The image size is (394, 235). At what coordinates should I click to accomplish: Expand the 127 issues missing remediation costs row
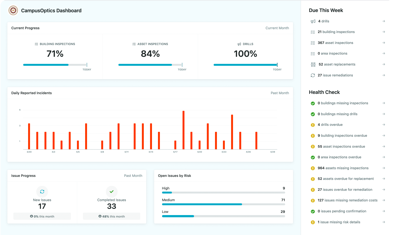pos(384,200)
